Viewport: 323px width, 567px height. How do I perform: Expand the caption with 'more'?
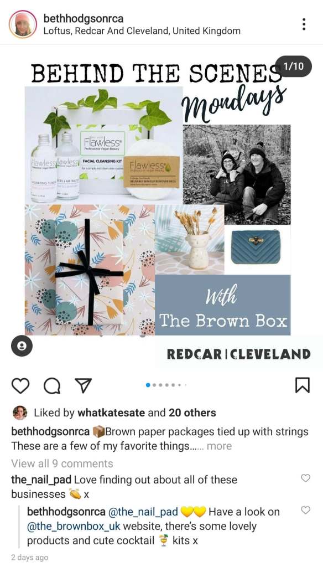pos(220,446)
